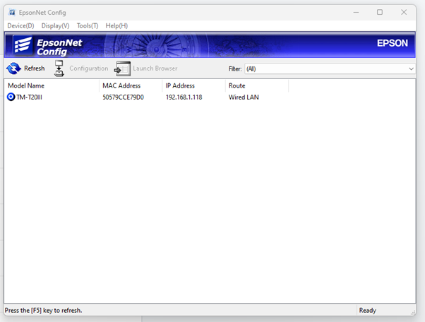The image size is (425, 322).
Task: Click the EPSON brand text in banner
Action: point(393,43)
